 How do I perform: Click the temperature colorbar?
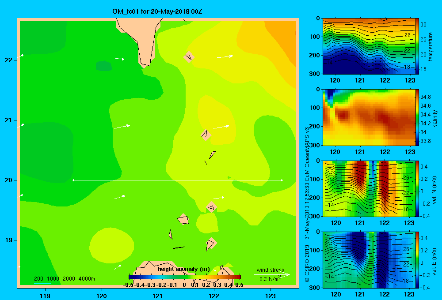pyautogui.click(x=417, y=46)
